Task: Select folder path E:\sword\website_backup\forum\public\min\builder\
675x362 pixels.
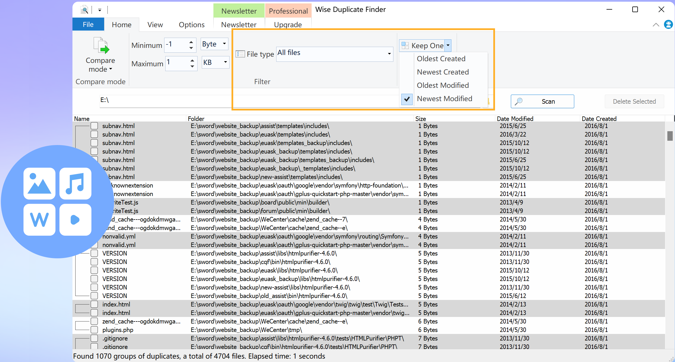Action: tap(260, 211)
